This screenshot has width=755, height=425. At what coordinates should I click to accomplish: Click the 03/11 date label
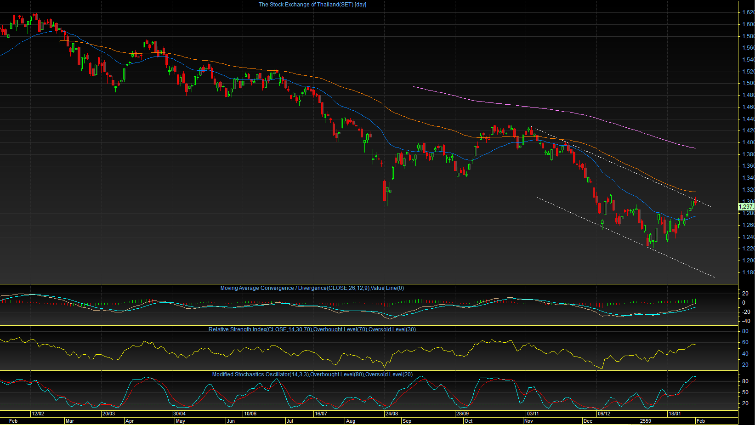tap(533, 414)
